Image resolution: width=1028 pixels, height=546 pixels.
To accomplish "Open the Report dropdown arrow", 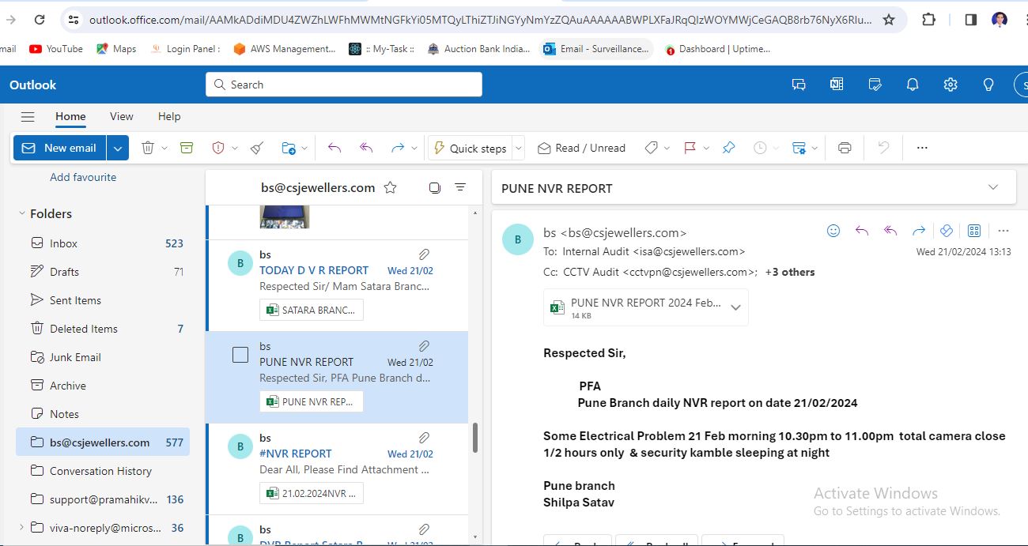I will click(x=235, y=148).
